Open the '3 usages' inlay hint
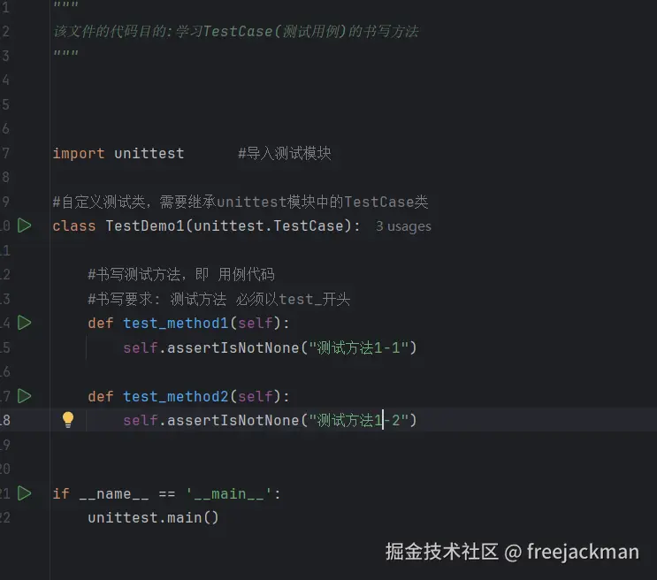 403,226
